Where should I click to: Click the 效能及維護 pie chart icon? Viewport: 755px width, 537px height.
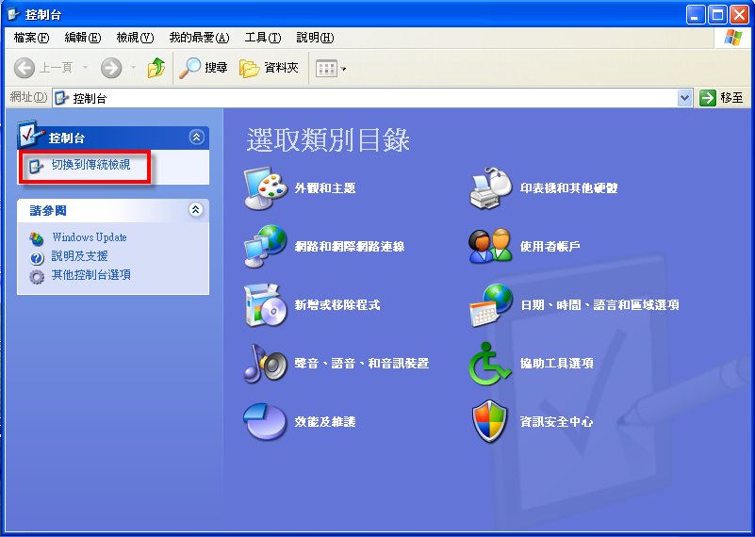[265, 422]
